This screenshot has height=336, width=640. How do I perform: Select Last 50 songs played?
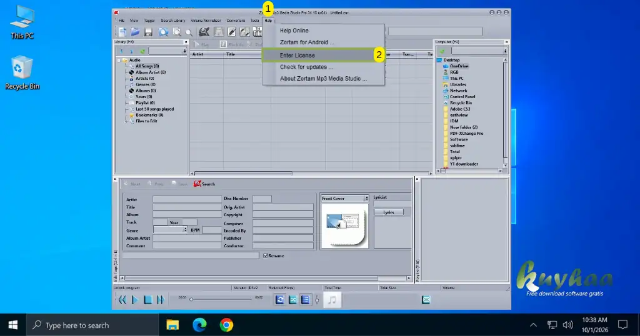[x=155, y=109]
